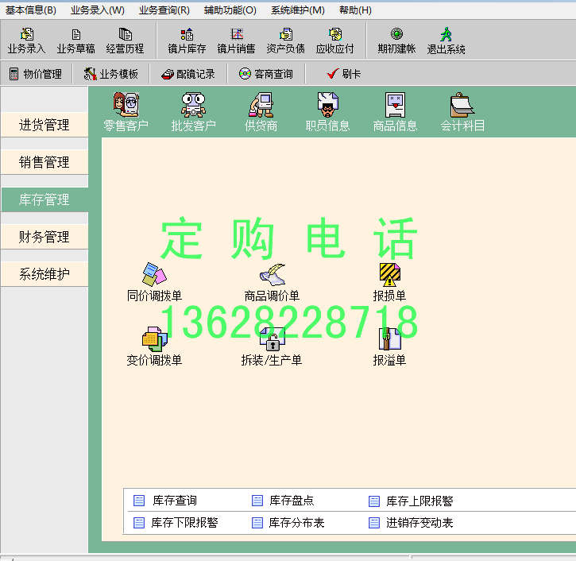Open 物价管理 price management tool
576x561 pixels.
click(x=36, y=74)
